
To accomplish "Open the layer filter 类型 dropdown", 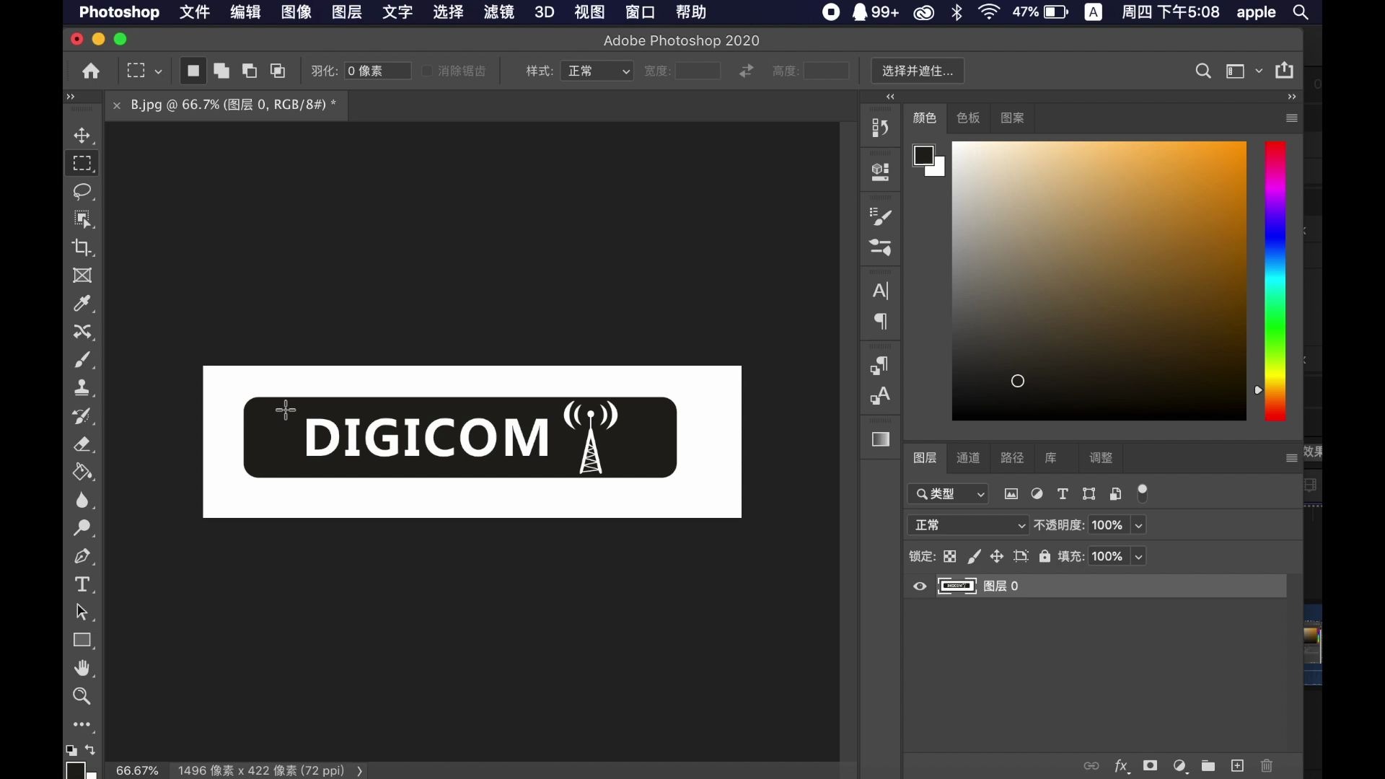I will point(948,494).
